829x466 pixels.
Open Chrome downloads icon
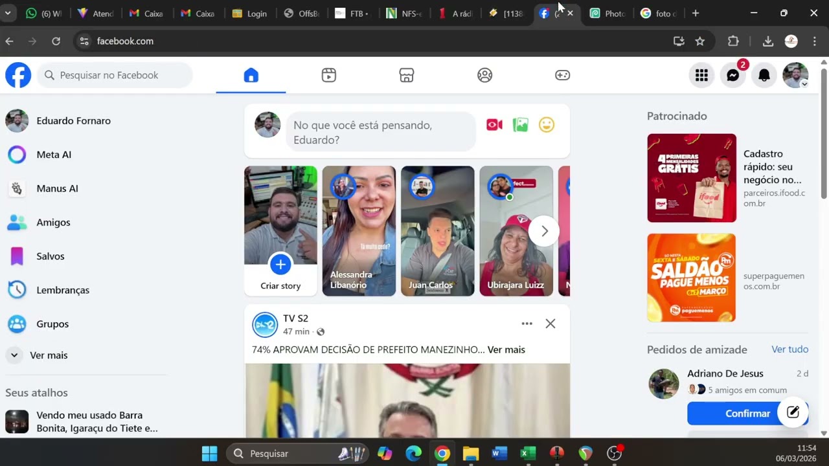tap(768, 41)
